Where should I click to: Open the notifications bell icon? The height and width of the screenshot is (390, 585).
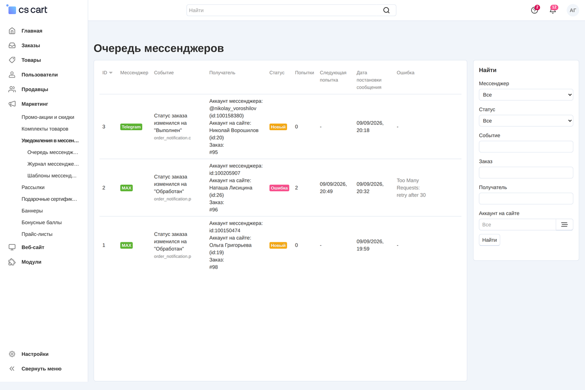coord(553,10)
